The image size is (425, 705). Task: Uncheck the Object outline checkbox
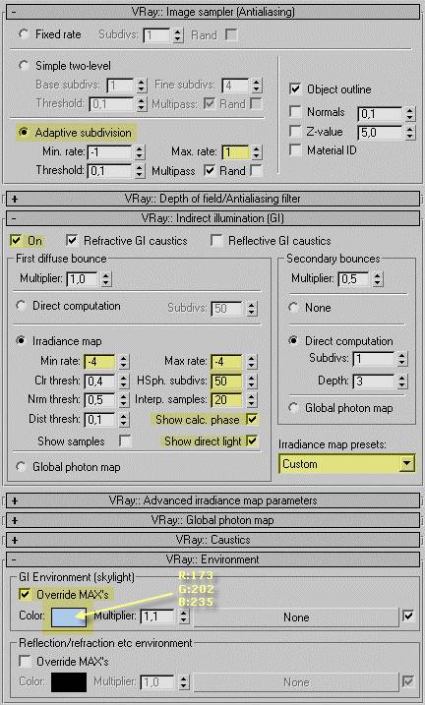(295, 89)
